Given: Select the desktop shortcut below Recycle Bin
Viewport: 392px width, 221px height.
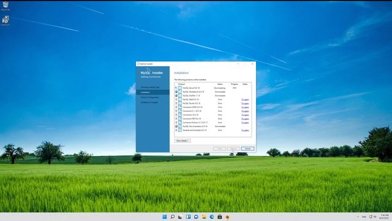Looking at the screenshot, I should 6,20.
